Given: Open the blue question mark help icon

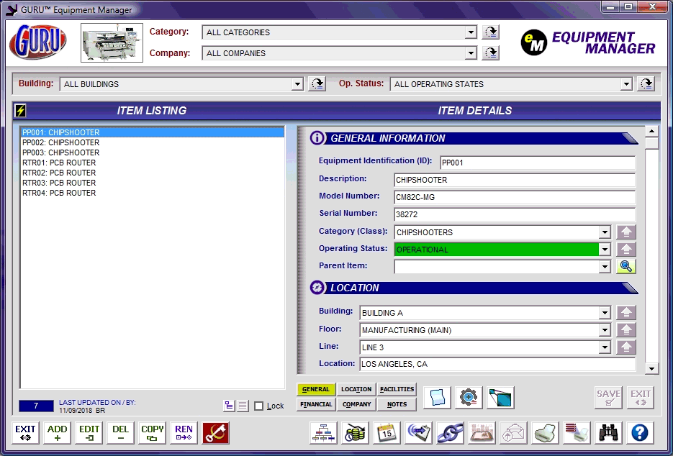Looking at the screenshot, I should tap(640, 433).
